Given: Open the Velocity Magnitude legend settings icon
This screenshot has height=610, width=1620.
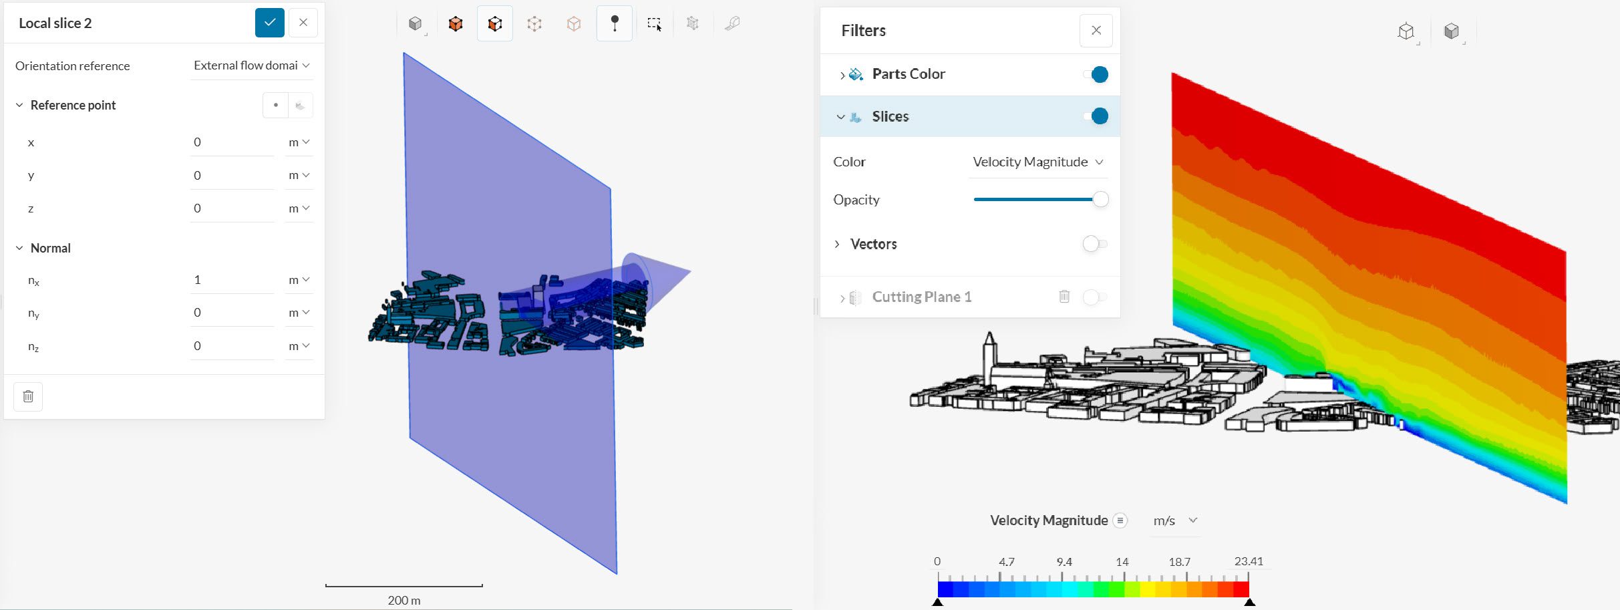Looking at the screenshot, I should (x=1120, y=520).
